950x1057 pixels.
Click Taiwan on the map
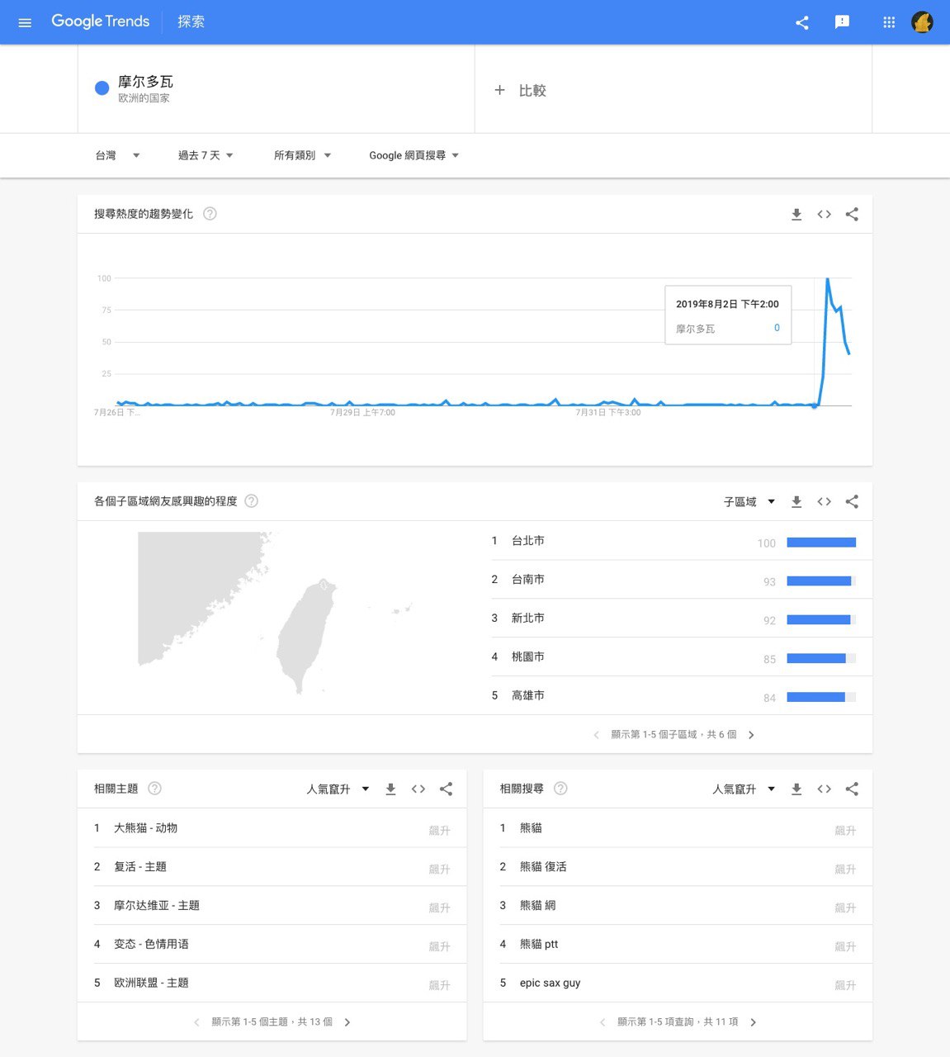coord(305,636)
